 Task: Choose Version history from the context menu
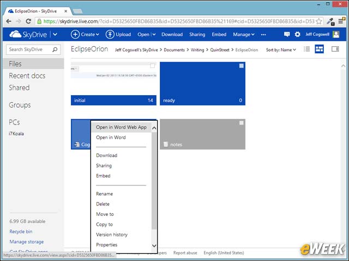[x=112, y=234]
